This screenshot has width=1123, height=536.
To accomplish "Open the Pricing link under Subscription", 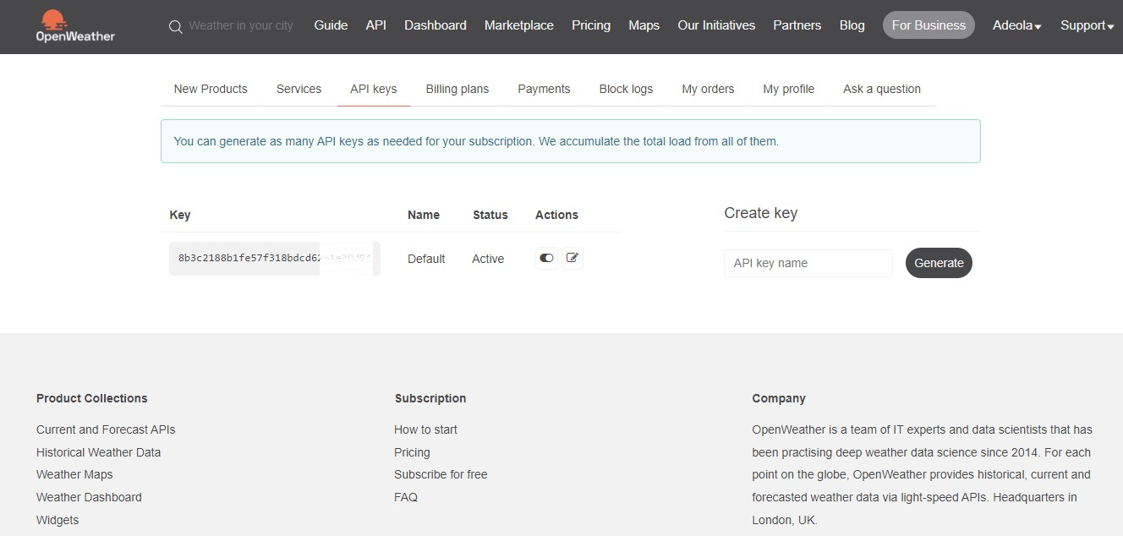I will tap(412, 452).
